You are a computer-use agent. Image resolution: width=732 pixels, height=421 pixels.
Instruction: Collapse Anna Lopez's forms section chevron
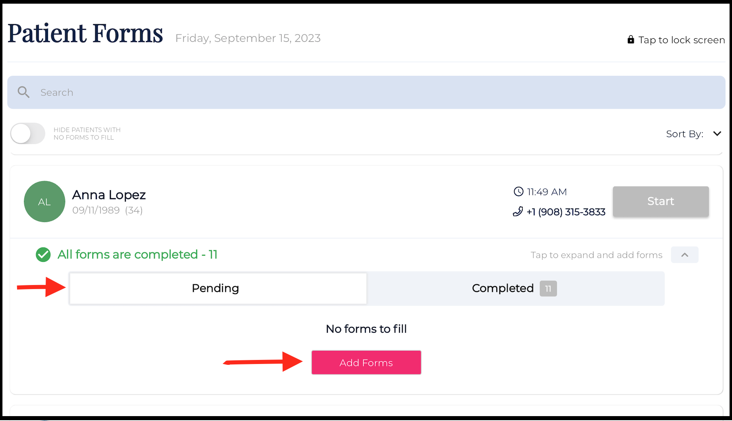[684, 255]
